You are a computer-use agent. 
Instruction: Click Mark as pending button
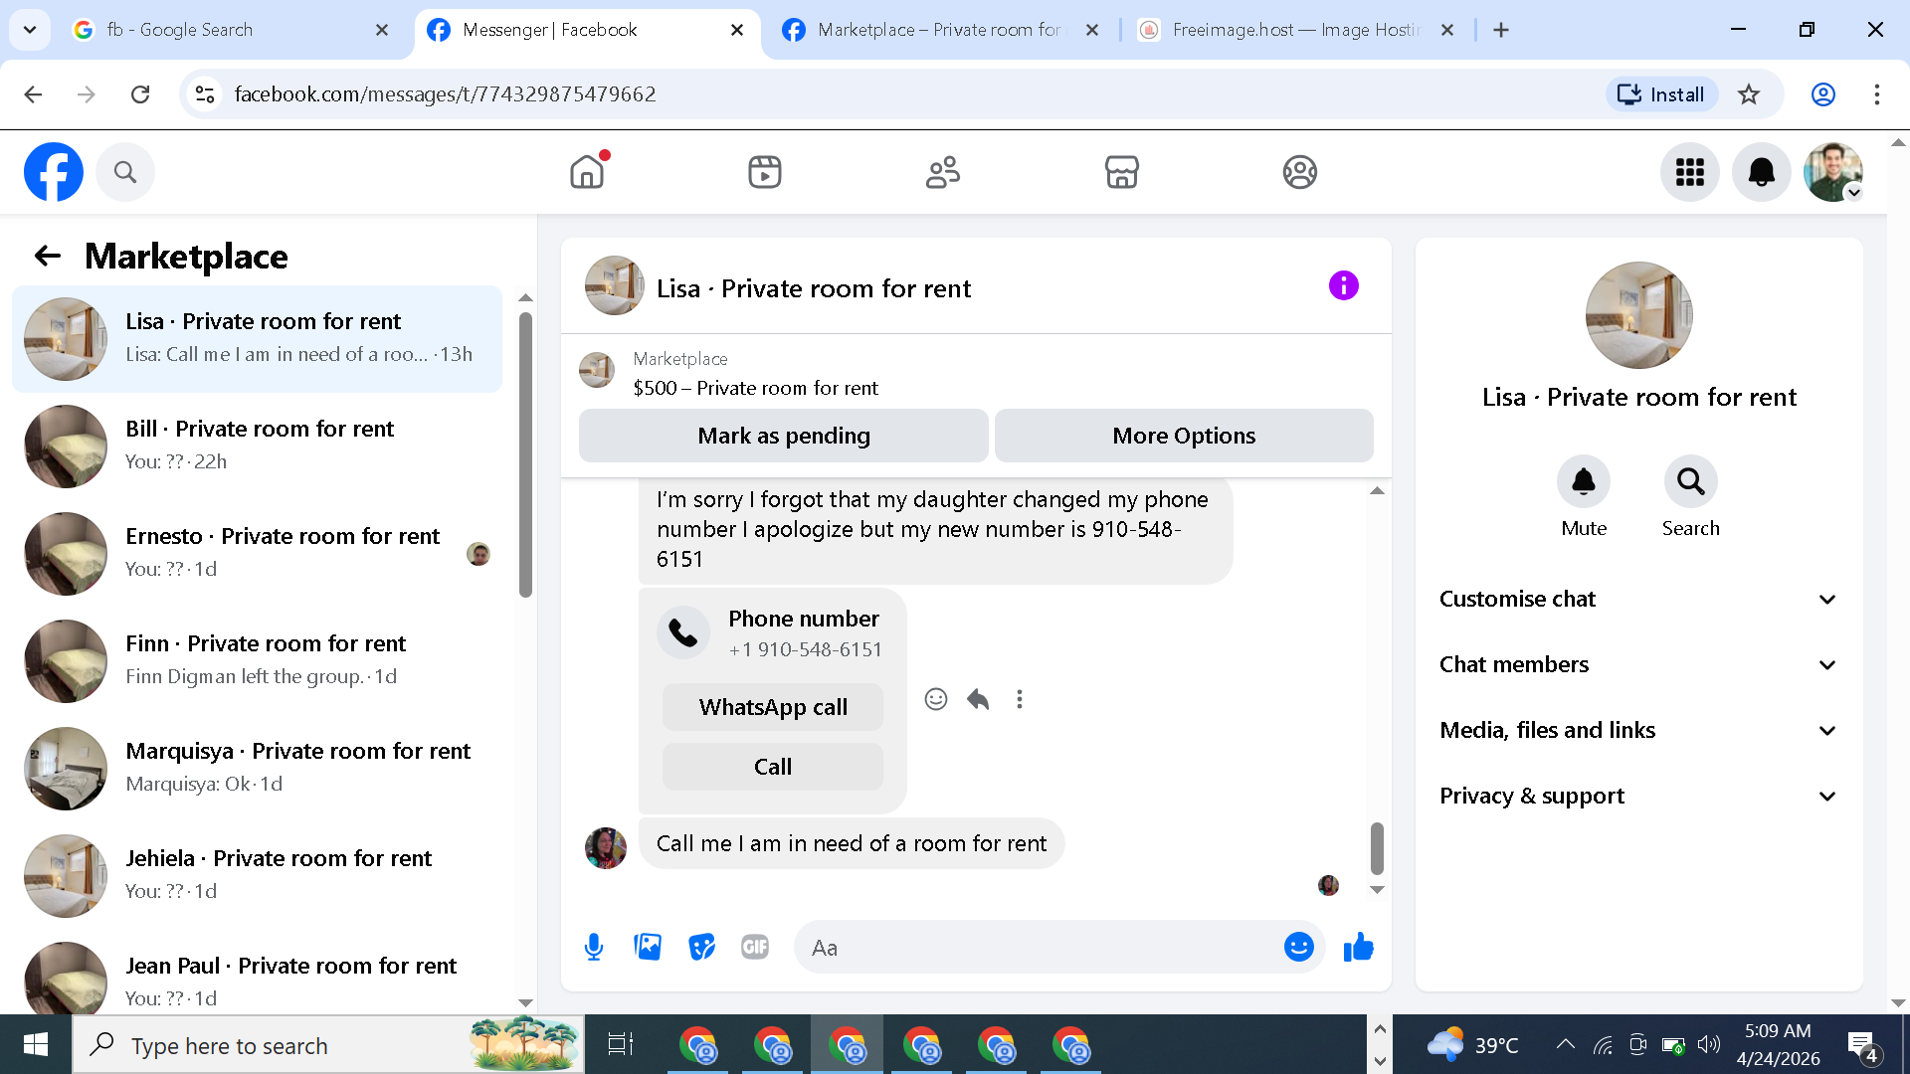[x=784, y=436]
